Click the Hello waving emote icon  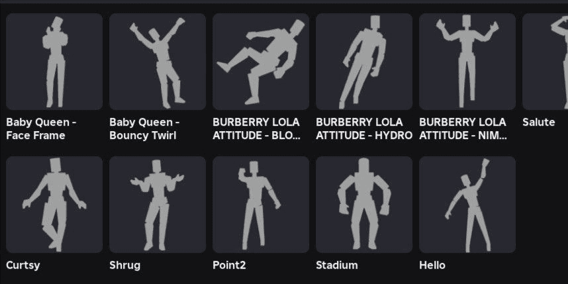pos(467,205)
